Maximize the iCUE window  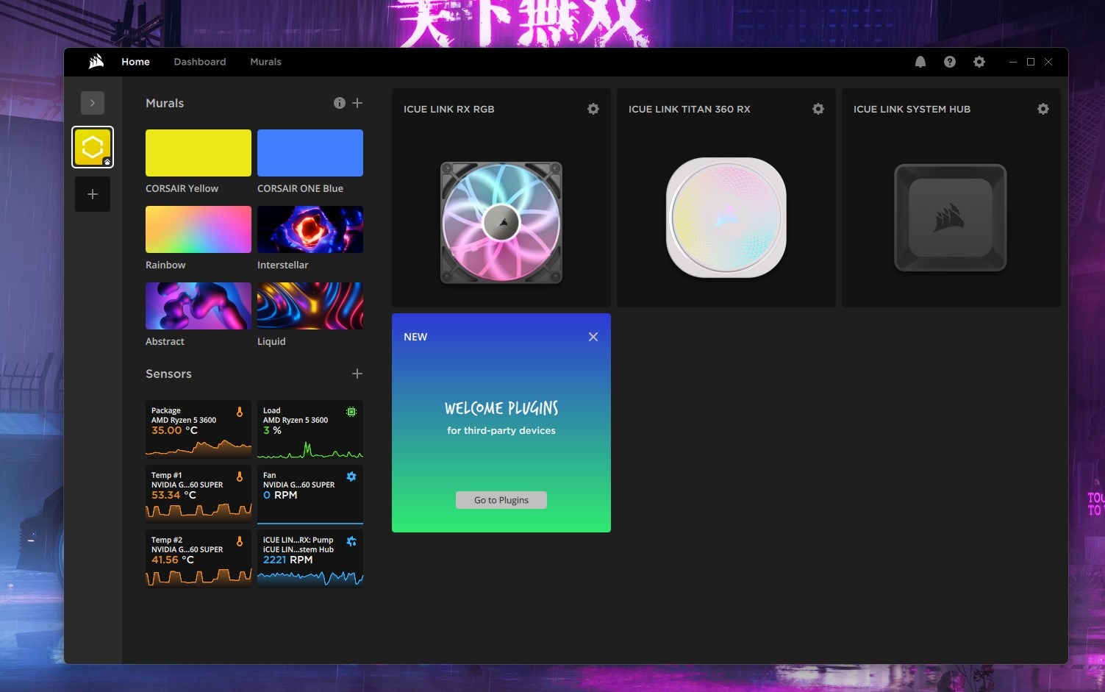click(x=1031, y=62)
